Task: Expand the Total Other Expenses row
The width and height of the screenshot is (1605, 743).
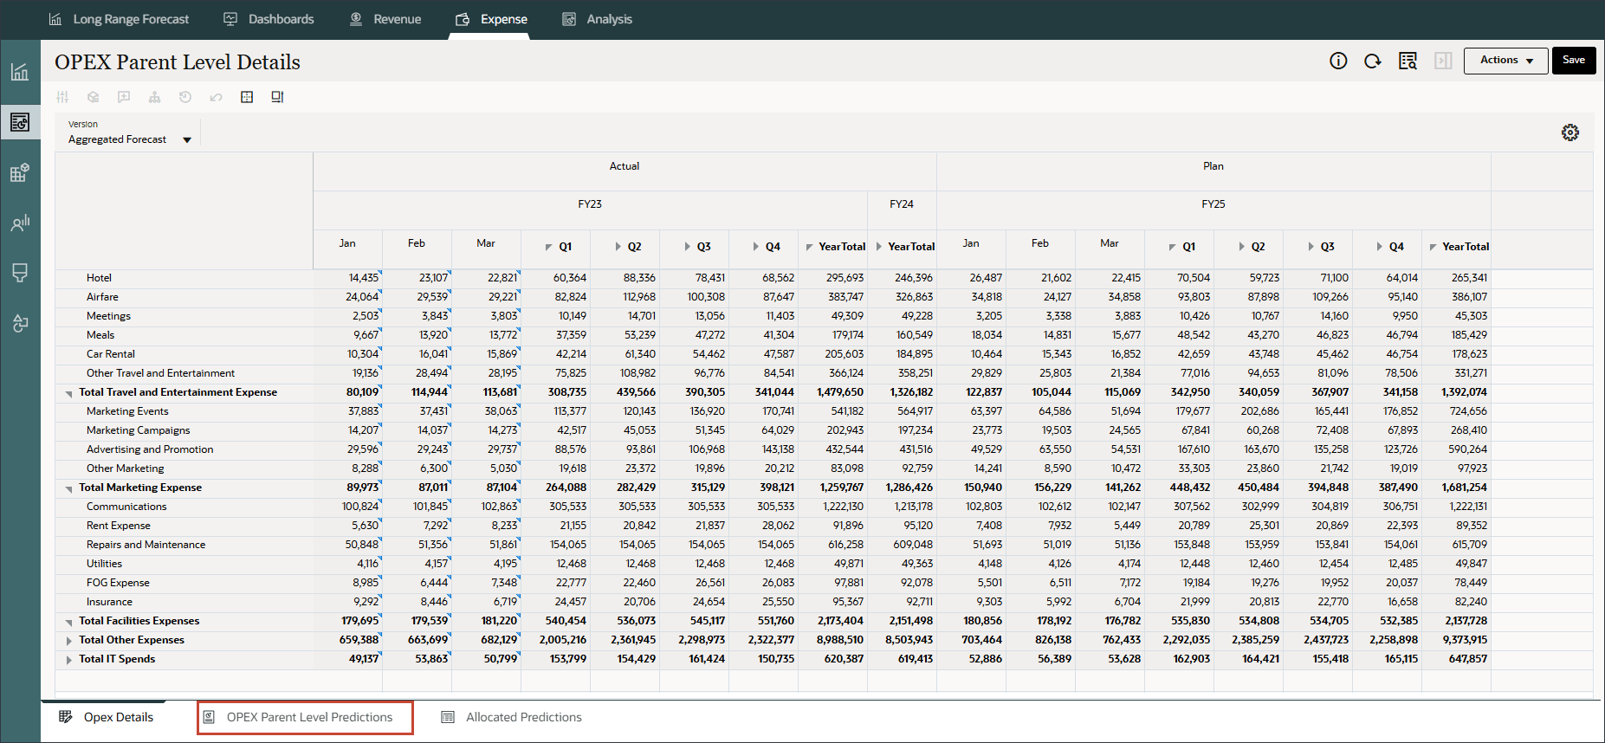Action: (68, 641)
